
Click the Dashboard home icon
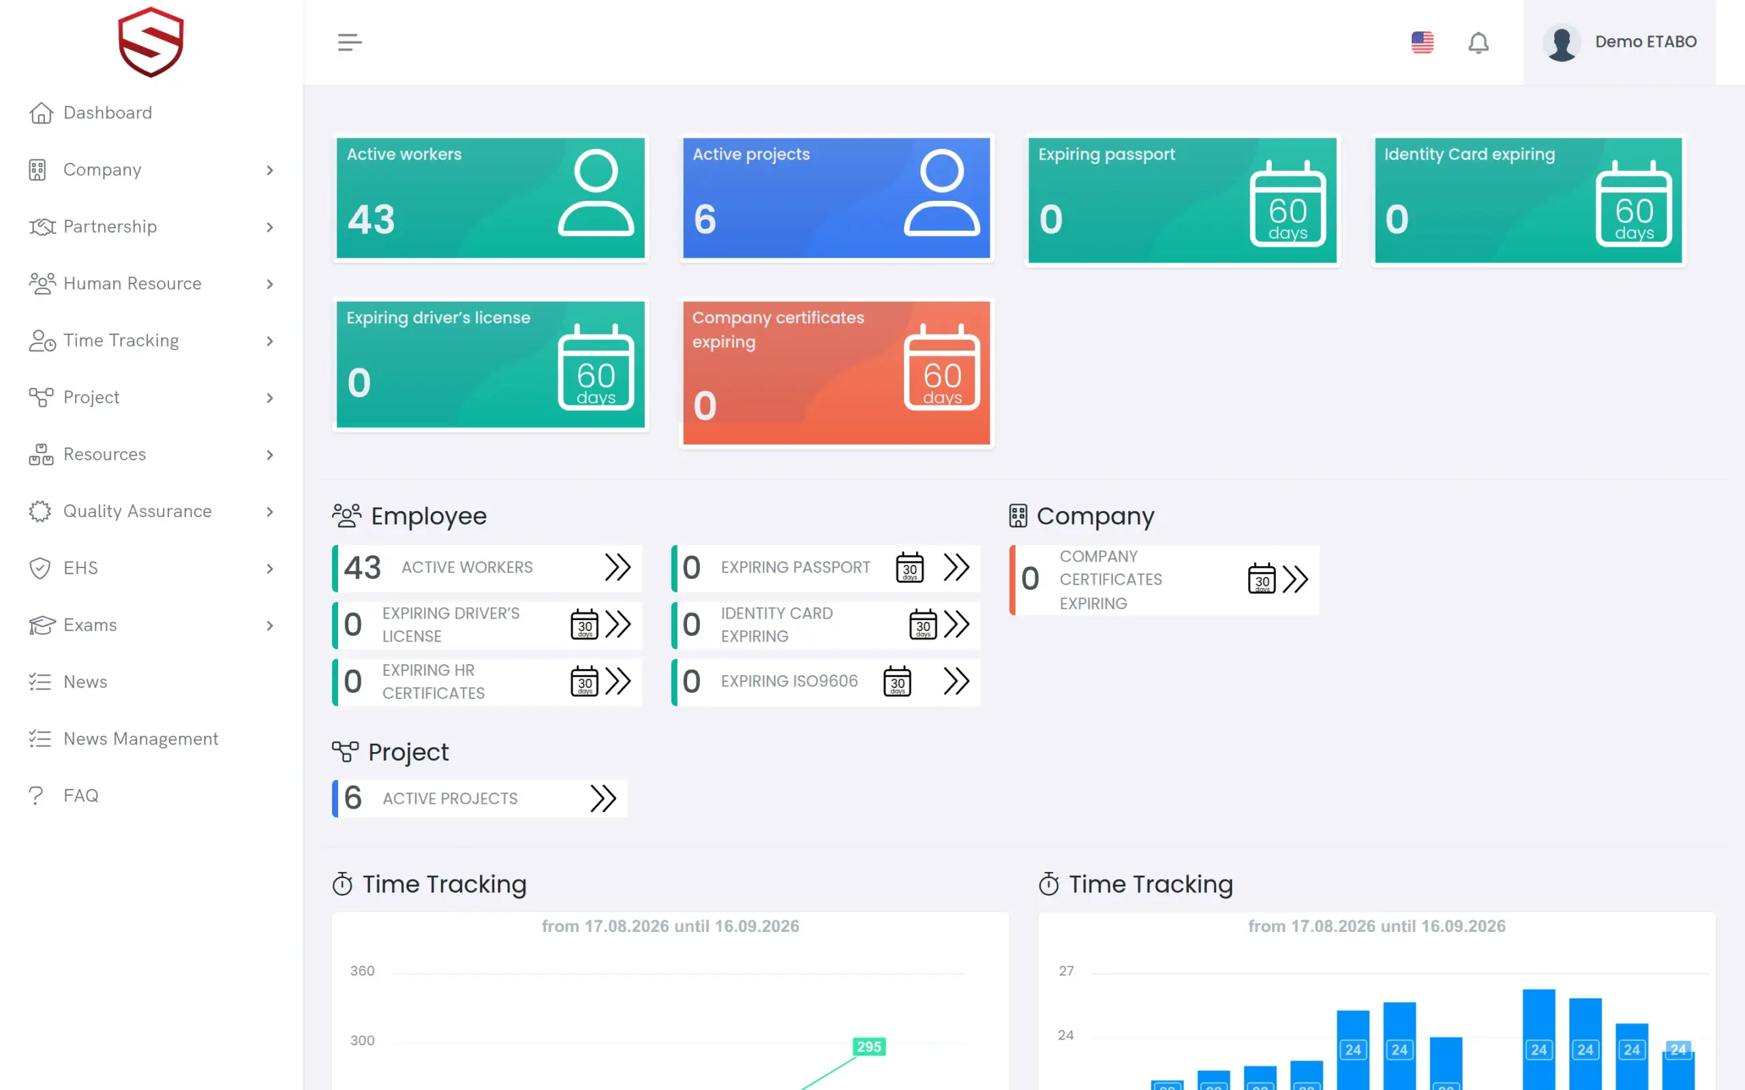[x=41, y=113]
